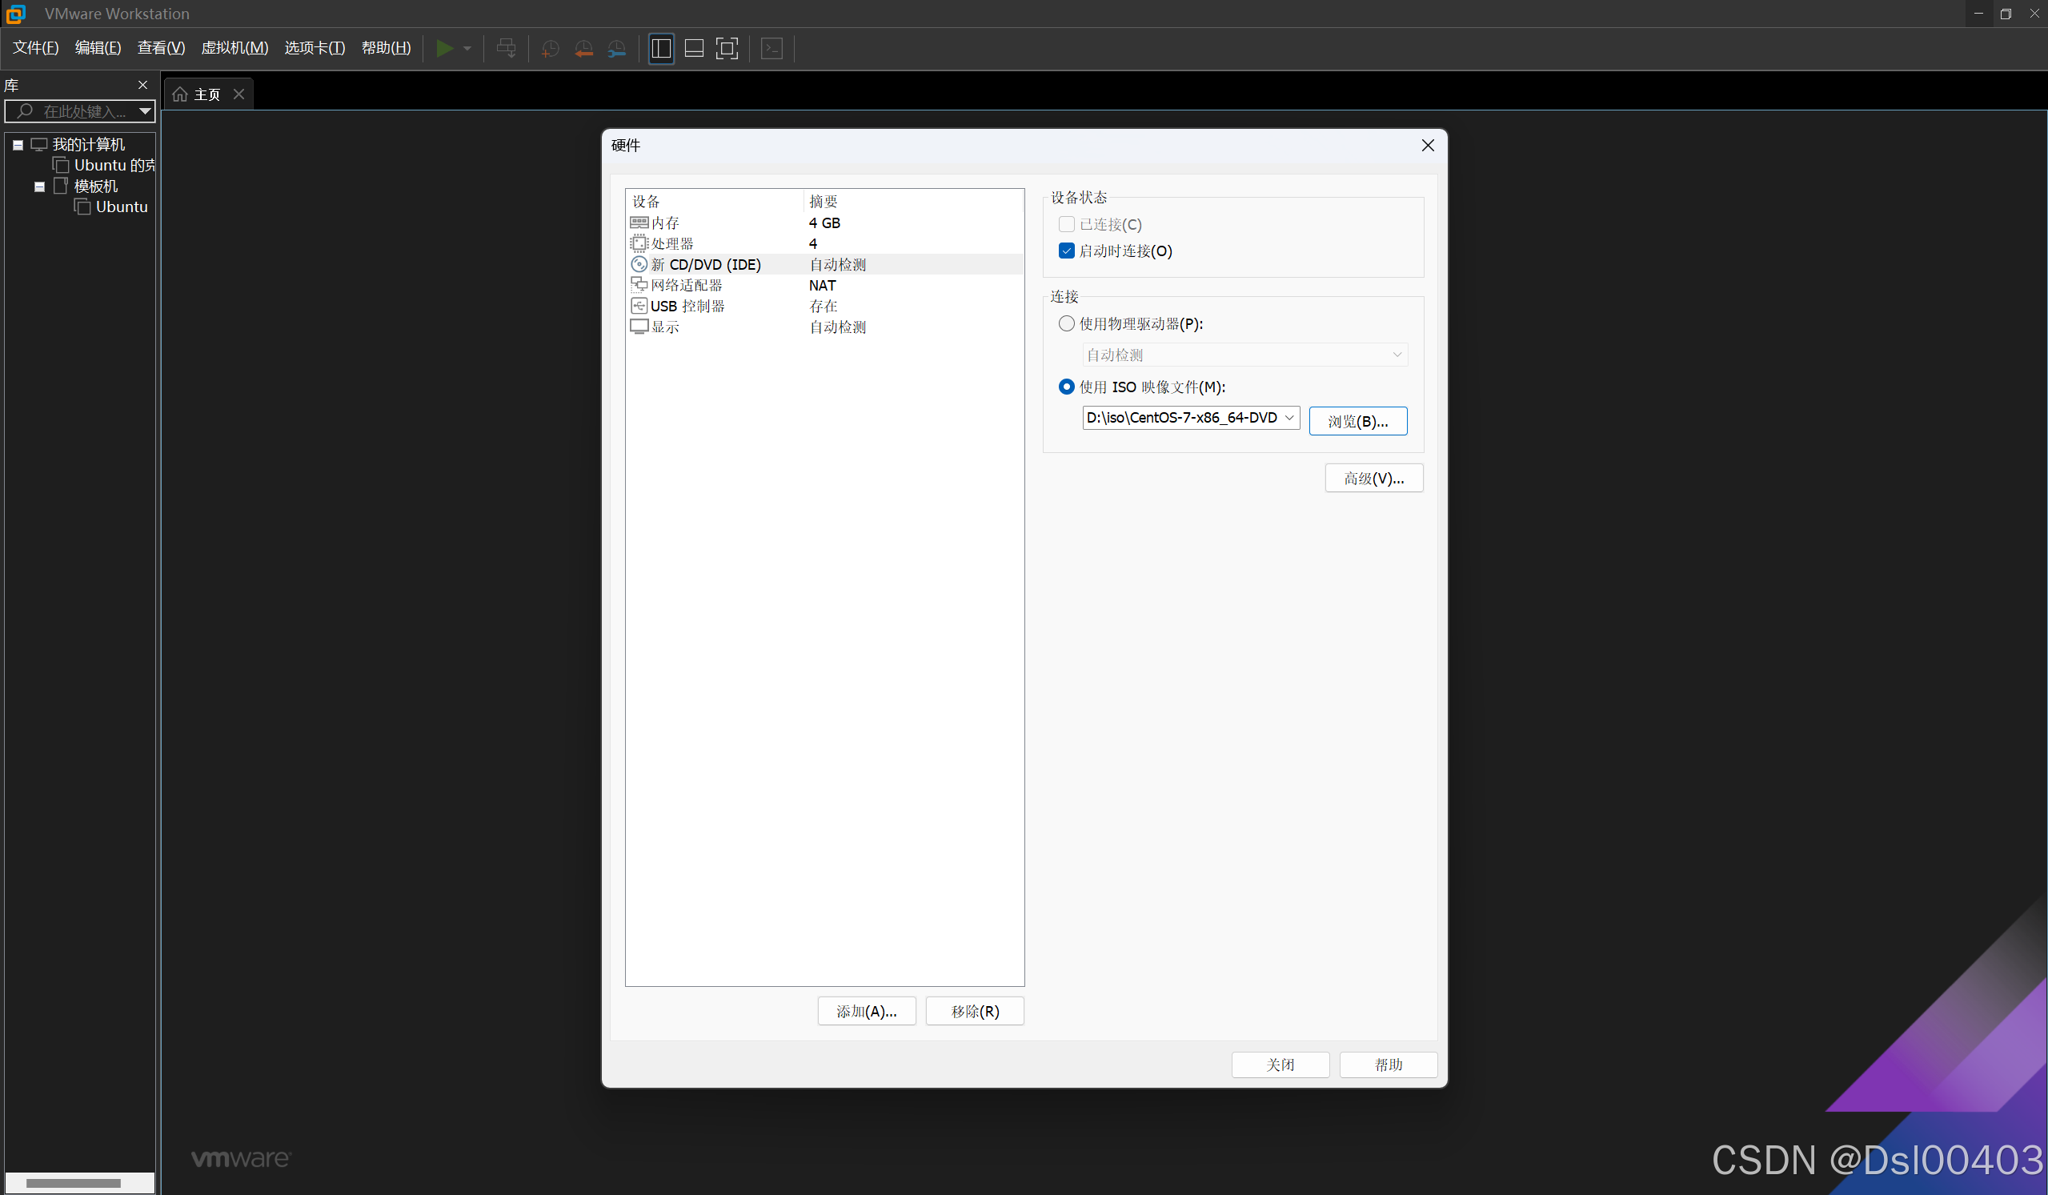
Task: Select the Ubuntu VM under 模板机
Action: tap(122, 207)
